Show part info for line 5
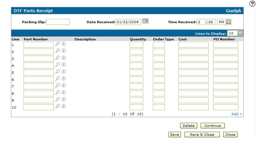This screenshot has height=142, width=256. tap(64, 71)
